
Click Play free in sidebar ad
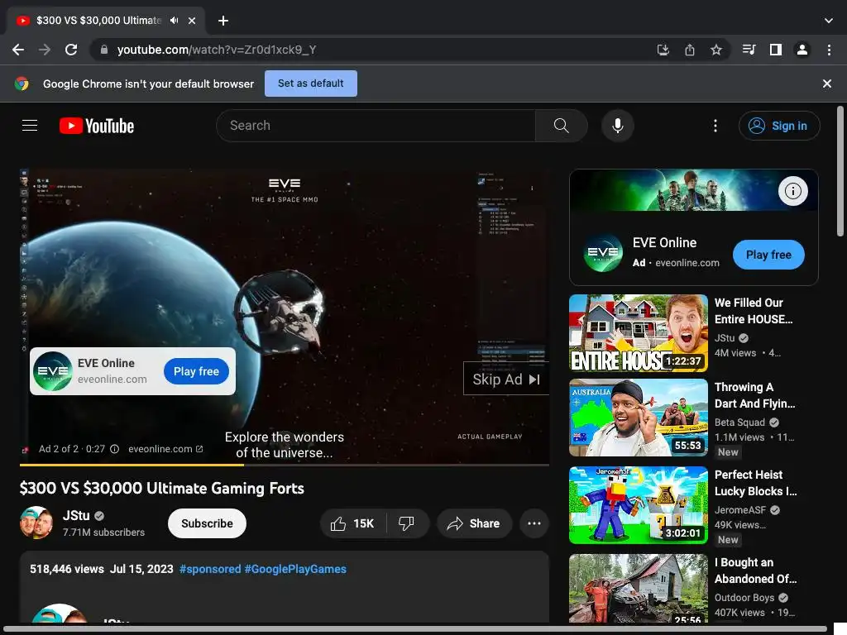pyautogui.click(x=768, y=255)
